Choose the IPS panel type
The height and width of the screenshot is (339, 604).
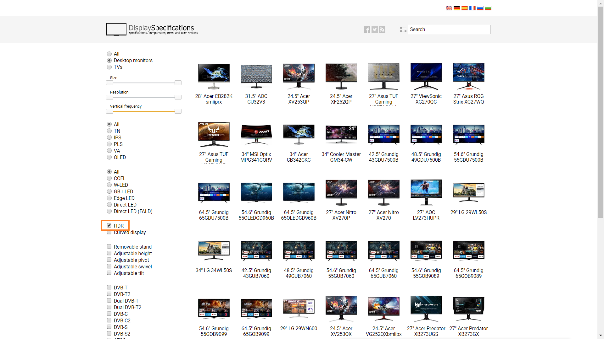coord(109,138)
